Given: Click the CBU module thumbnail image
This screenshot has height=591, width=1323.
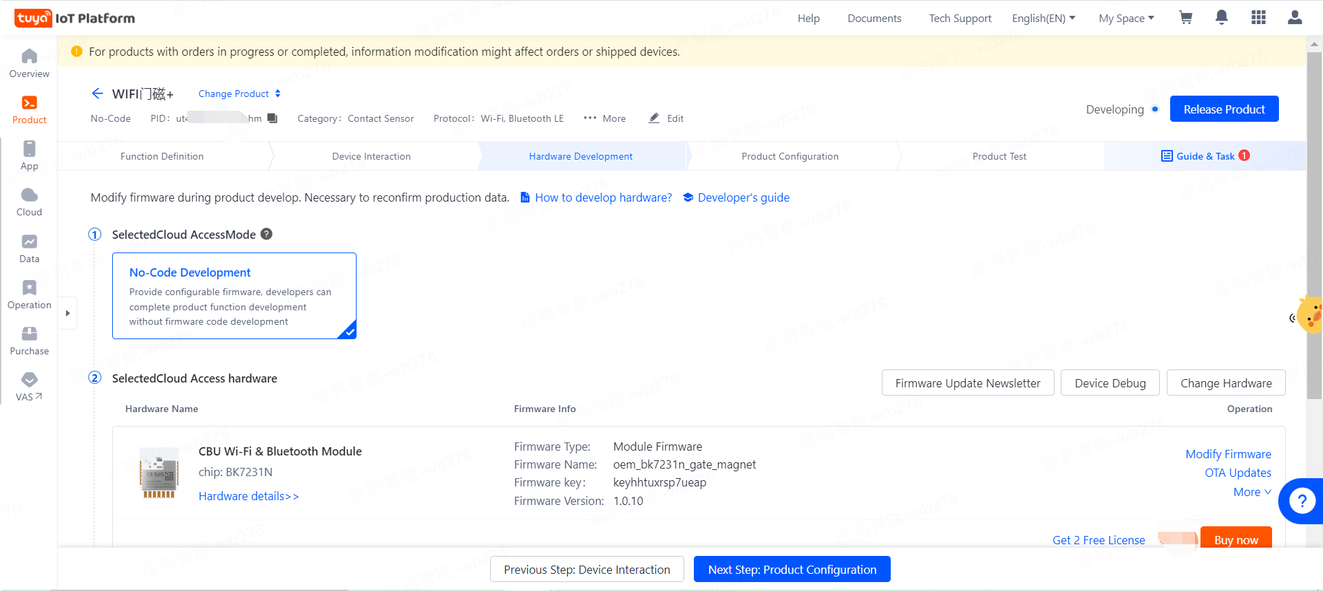Looking at the screenshot, I should (x=159, y=472).
